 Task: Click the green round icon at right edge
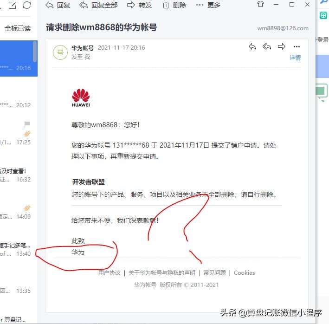pos(323,15)
